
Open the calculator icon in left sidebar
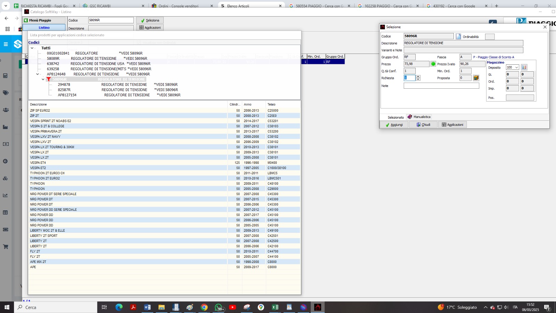(x=6, y=75)
